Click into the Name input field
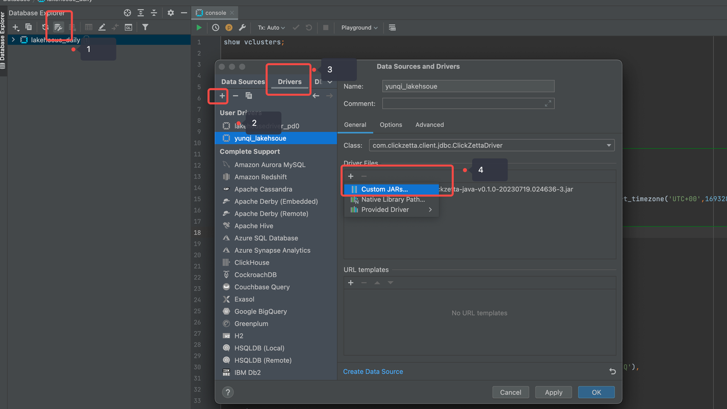The image size is (727, 409). [x=468, y=86]
